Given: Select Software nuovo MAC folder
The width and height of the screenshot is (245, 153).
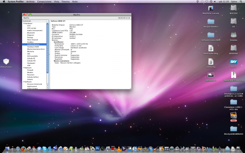Looking at the screenshot, I should (211, 35).
